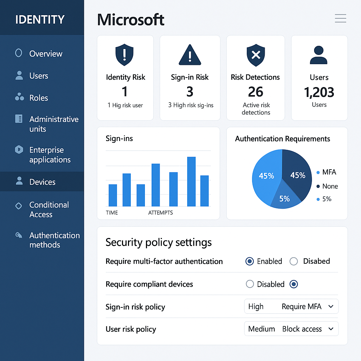Click the Microsoft page title
This screenshot has width=361, height=361.
pyautogui.click(x=130, y=20)
